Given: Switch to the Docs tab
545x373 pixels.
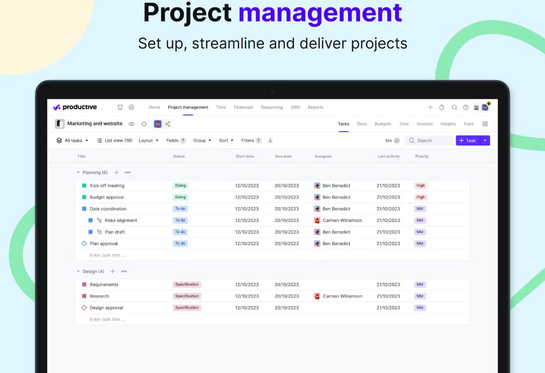Looking at the screenshot, I should pyautogui.click(x=362, y=124).
